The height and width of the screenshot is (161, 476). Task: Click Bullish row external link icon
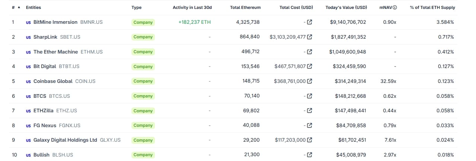click(309, 155)
